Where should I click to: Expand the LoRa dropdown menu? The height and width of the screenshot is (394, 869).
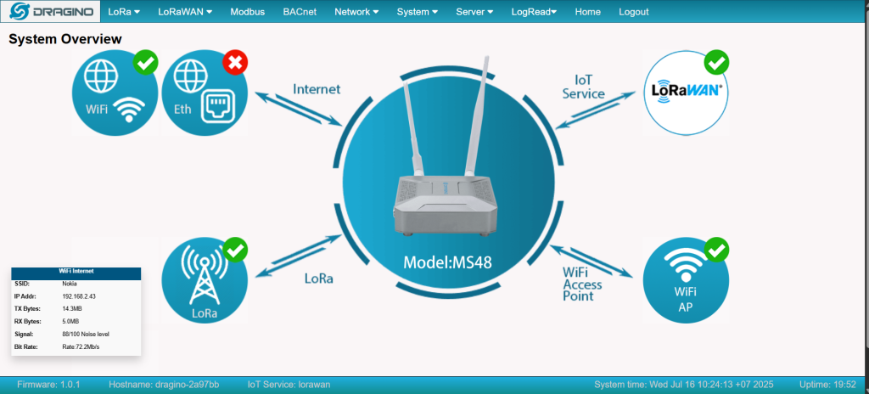[123, 12]
